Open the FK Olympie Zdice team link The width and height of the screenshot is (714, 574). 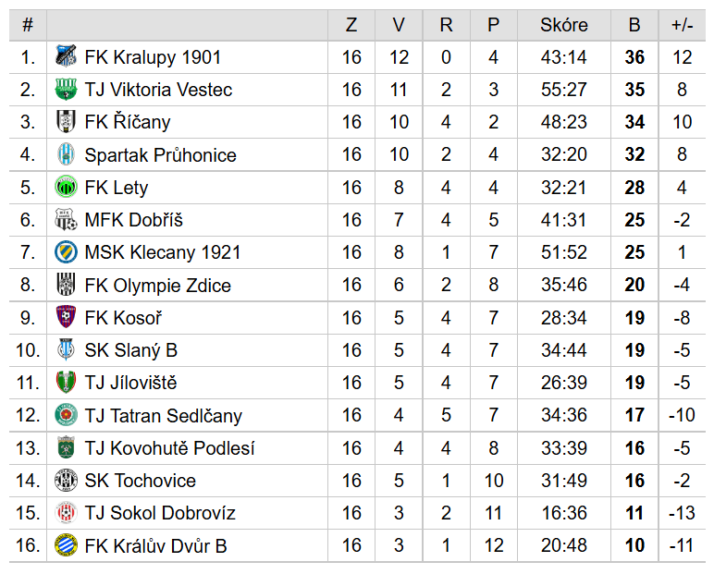(x=157, y=286)
